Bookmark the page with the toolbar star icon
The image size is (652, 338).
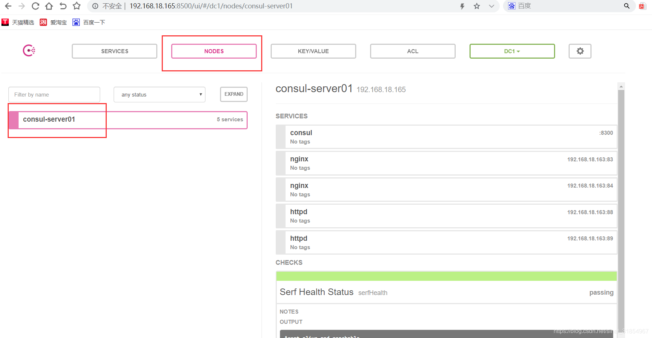point(76,6)
